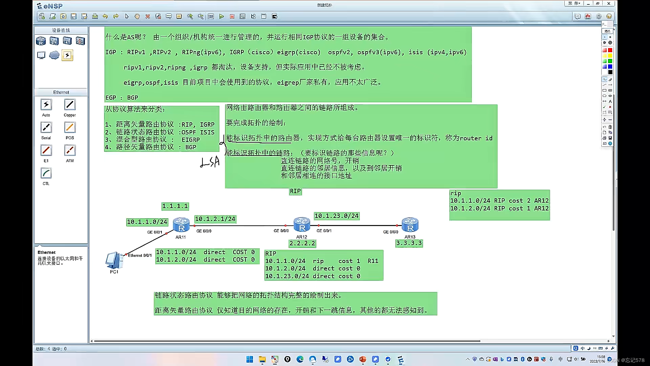Start all devices with the green play icon
The width and height of the screenshot is (650, 366).
(221, 16)
